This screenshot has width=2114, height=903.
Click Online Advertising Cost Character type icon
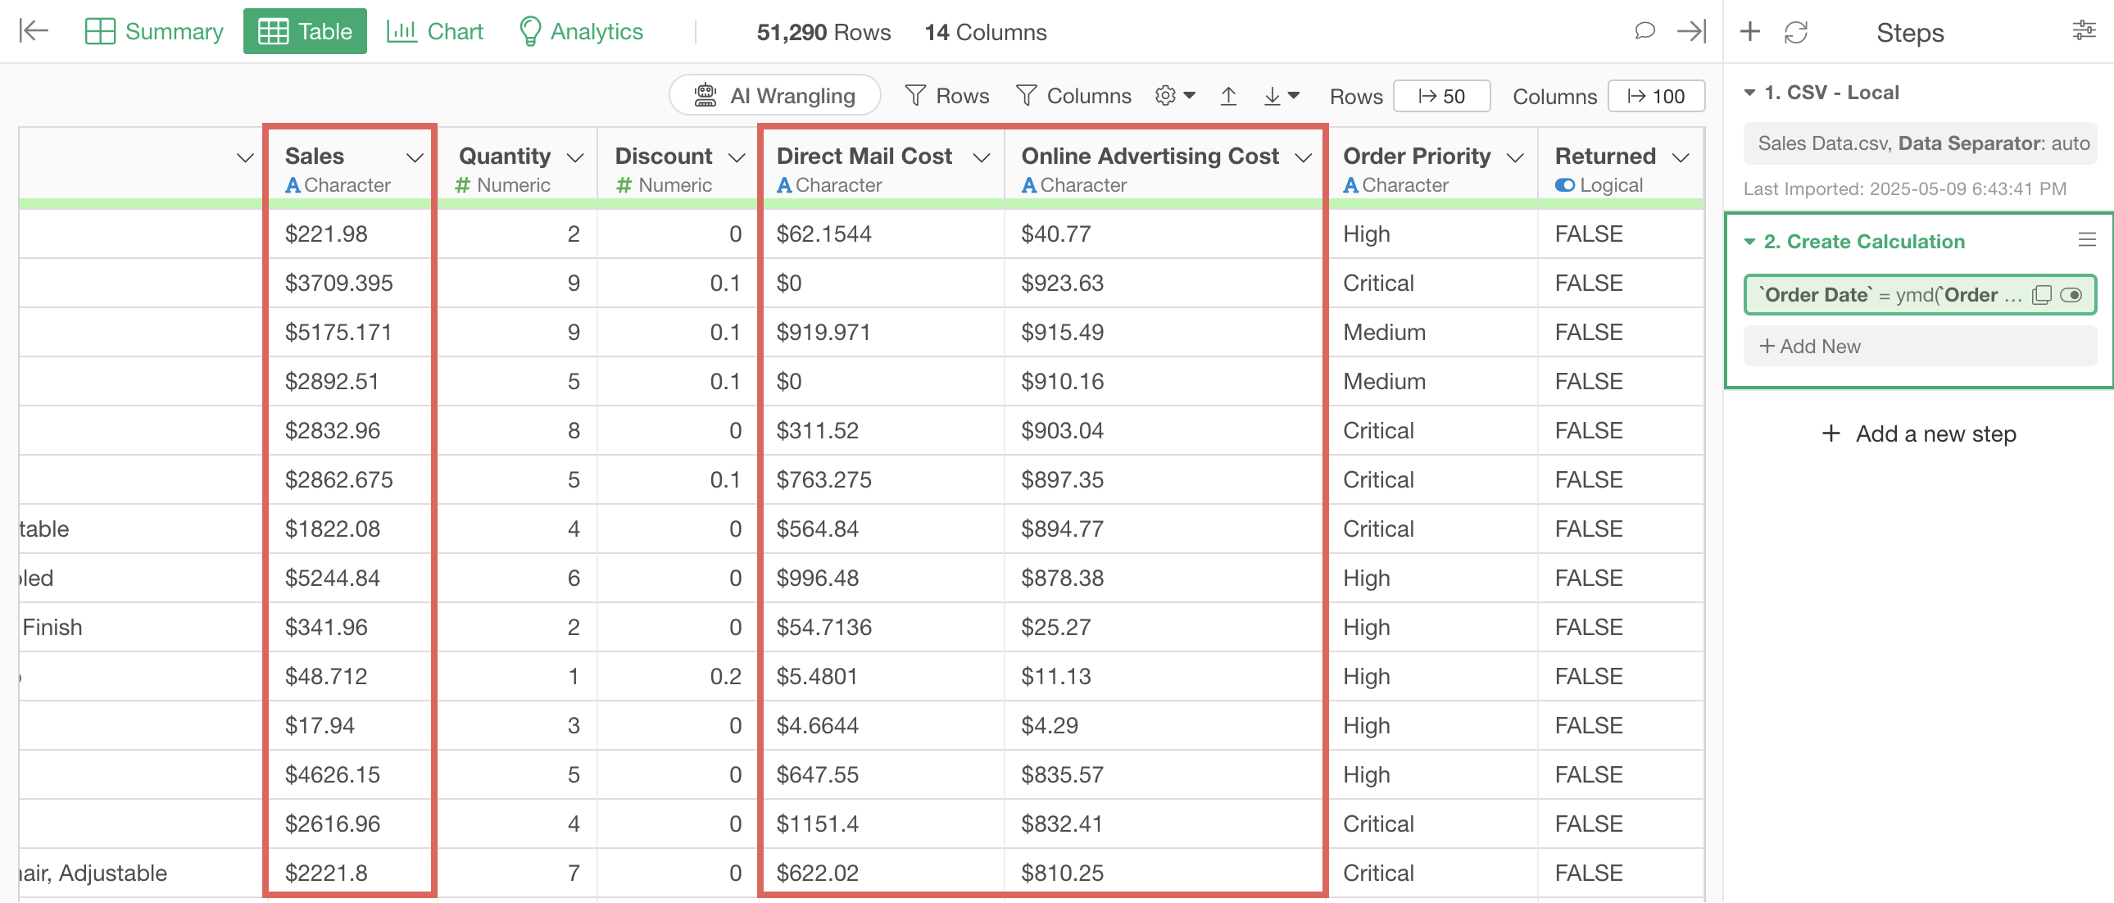(x=1028, y=185)
